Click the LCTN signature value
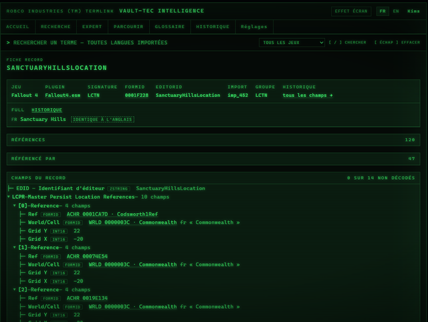 point(94,95)
